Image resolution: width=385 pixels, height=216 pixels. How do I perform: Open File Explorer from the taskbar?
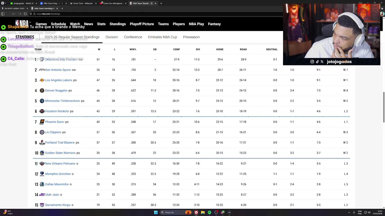tap(203, 212)
